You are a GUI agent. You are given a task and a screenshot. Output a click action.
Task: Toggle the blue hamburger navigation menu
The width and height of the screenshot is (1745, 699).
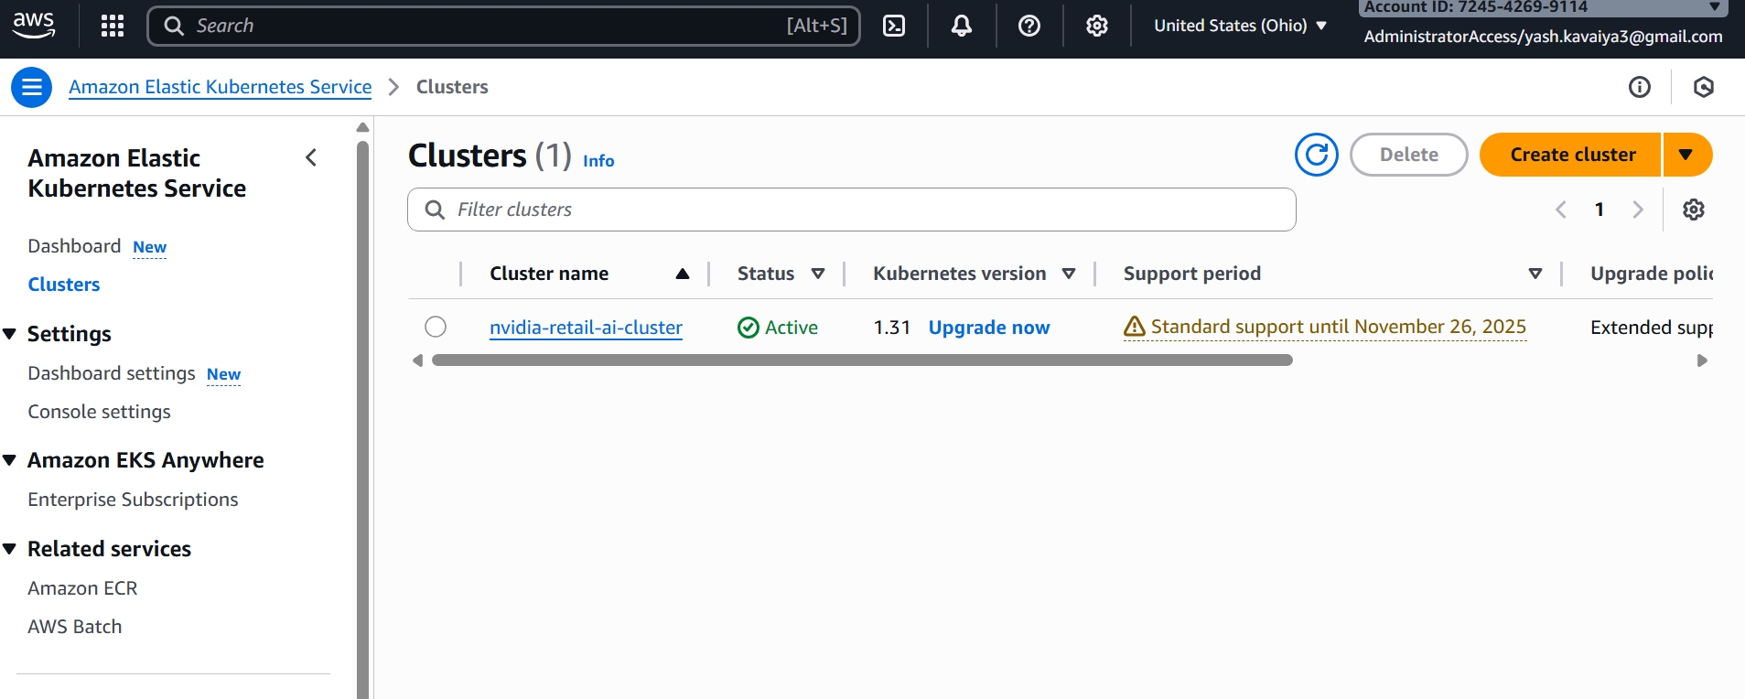click(31, 87)
